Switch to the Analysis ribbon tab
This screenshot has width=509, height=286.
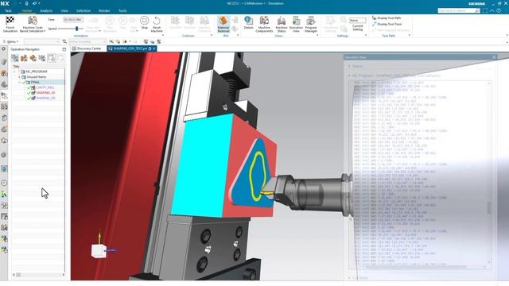[46, 10]
